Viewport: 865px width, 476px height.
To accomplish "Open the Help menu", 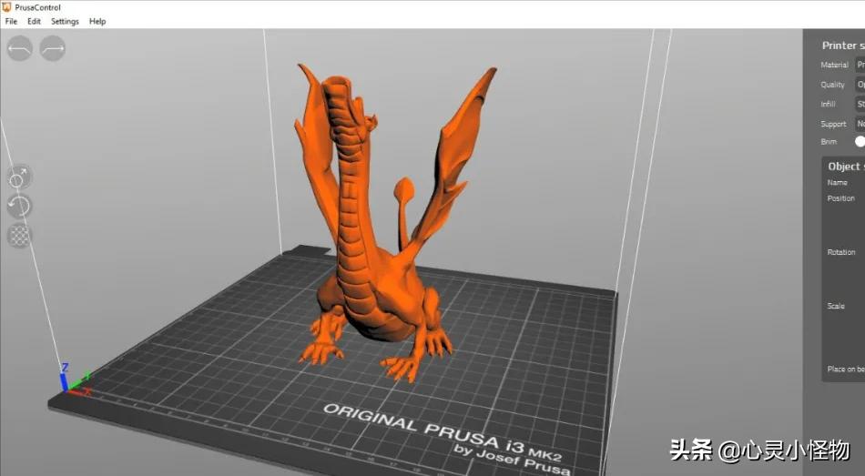I will tap(97, 22).
